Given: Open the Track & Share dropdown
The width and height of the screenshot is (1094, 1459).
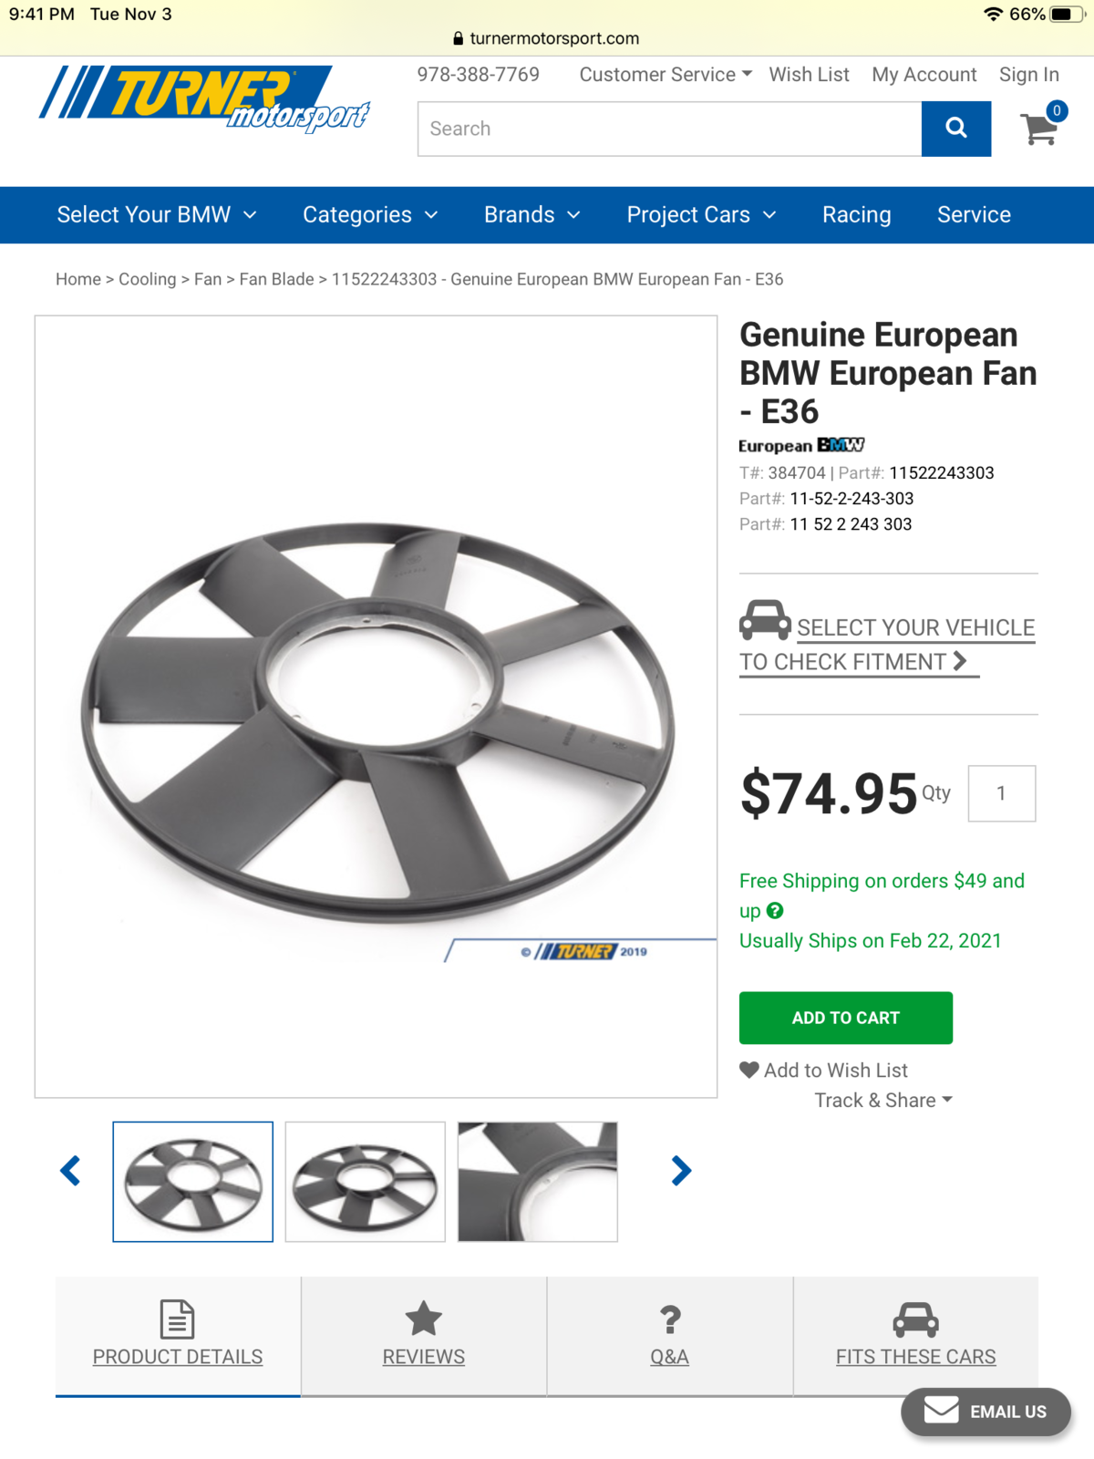Looking at the screenshot, I should 883,1101.
